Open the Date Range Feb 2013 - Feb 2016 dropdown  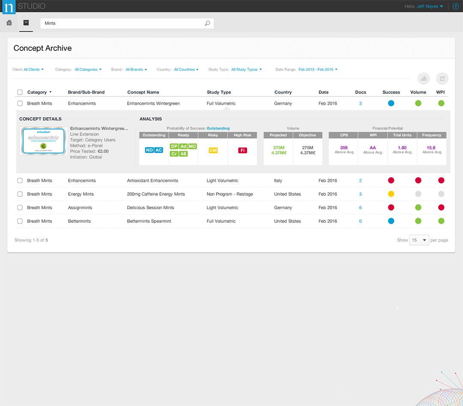pos(318,70)
